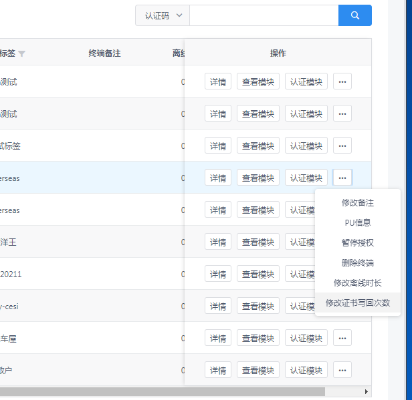
Task: Select 暂停授权 from the dropdown menu
Action: pyautogui.click(x=358, y=242)
